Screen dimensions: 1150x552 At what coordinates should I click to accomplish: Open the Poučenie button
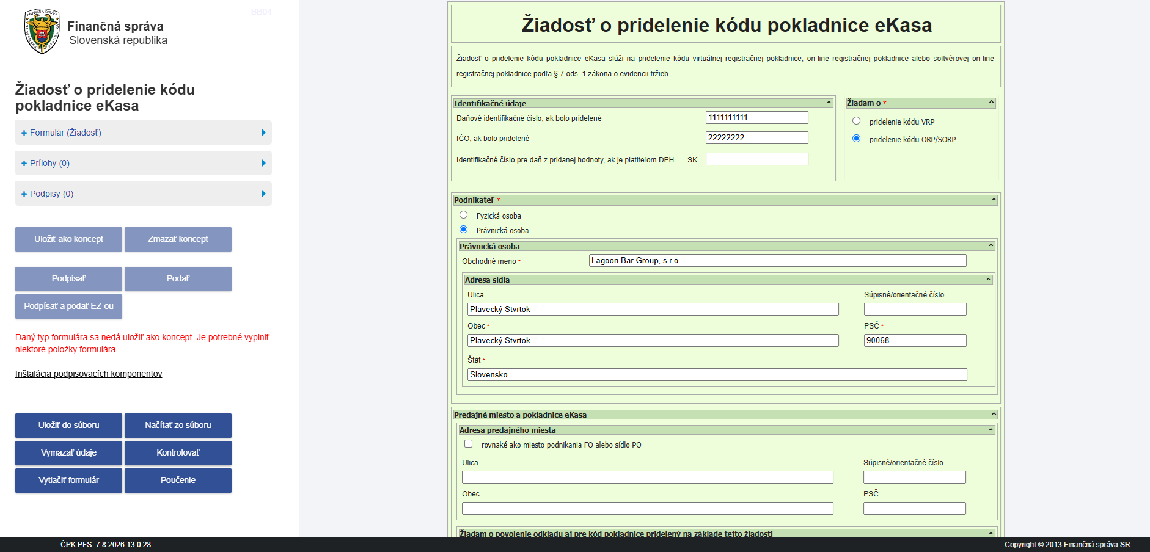click(x=178, y=481)
